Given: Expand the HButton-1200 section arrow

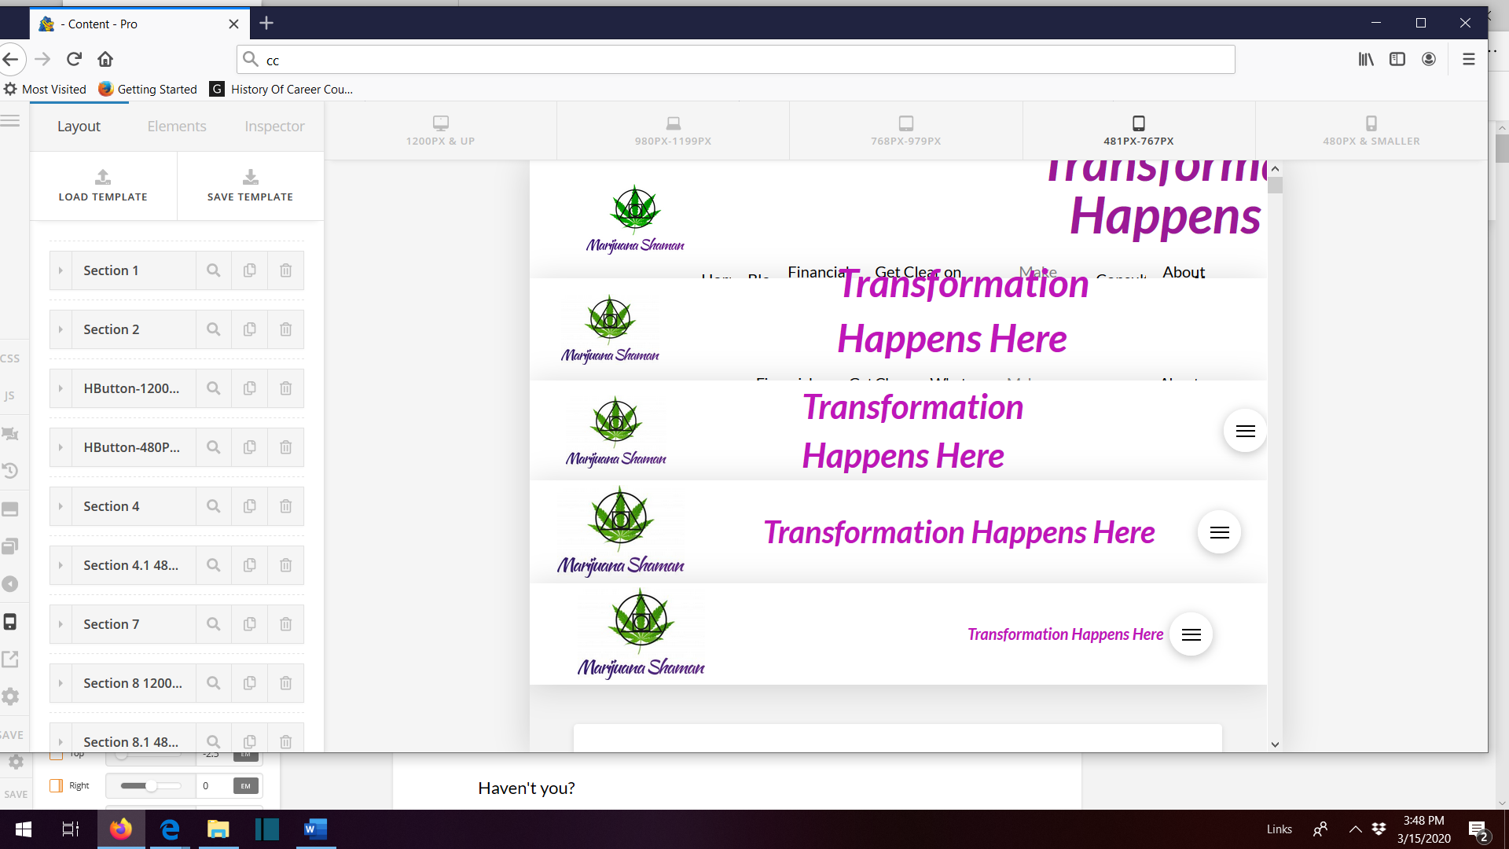Looking at the screenshot, I should pos(61,388).
